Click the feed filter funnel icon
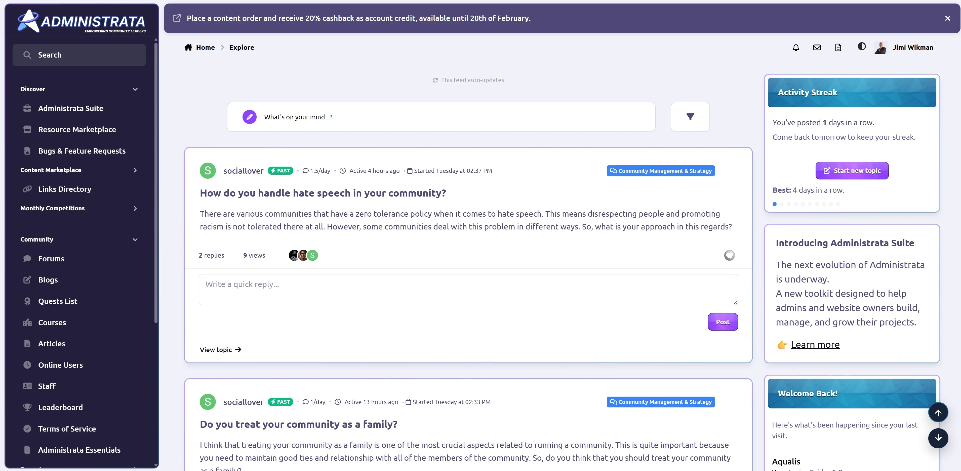The width and height of the screenshot is (961, 471). point(690,117)
